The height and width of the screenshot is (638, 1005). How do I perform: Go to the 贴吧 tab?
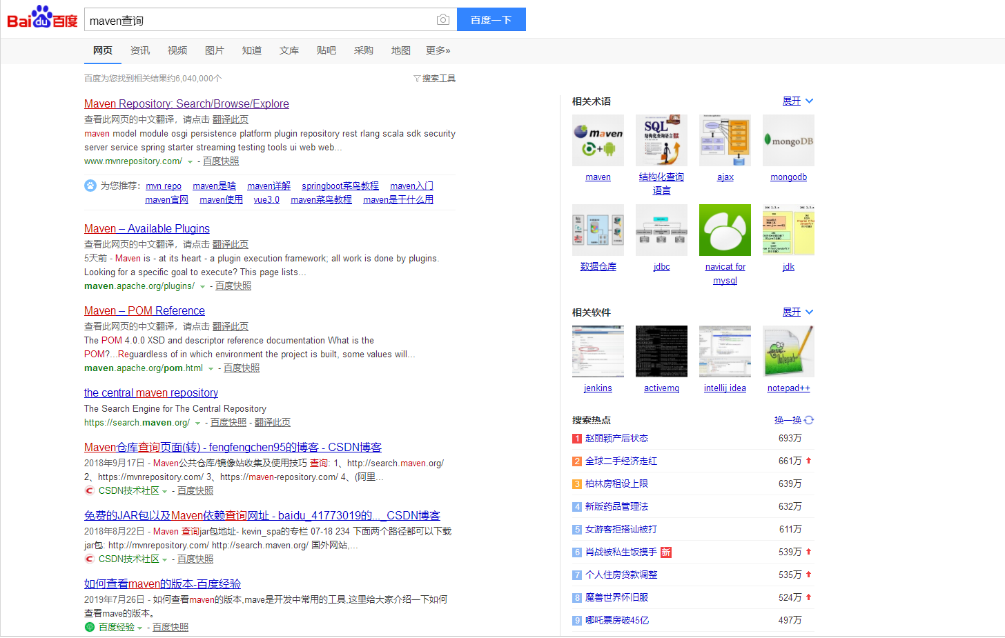point(326,50)
